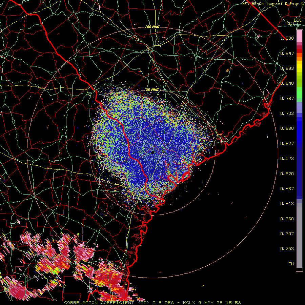Click the "15:58" time in caption
The image size is (305, 305).
click(x=233, y=303)
